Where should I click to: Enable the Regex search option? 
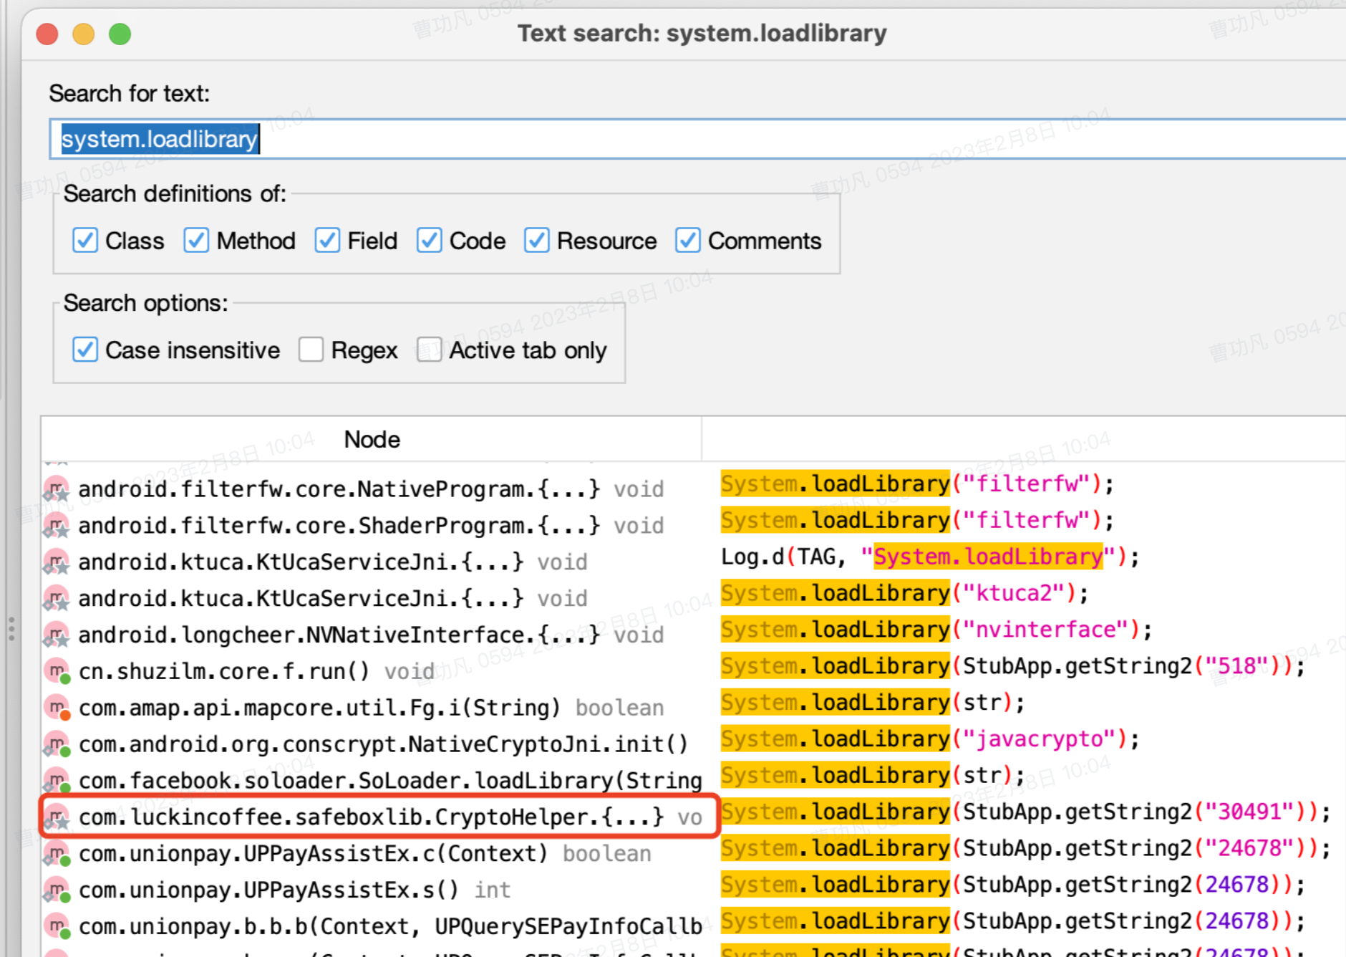coord(311,350)
